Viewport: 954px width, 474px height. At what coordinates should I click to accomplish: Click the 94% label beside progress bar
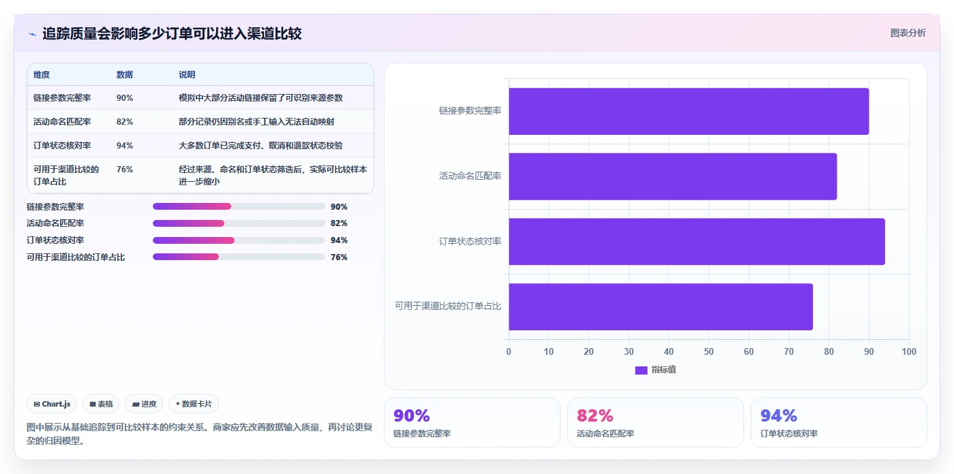click(339, 240)
